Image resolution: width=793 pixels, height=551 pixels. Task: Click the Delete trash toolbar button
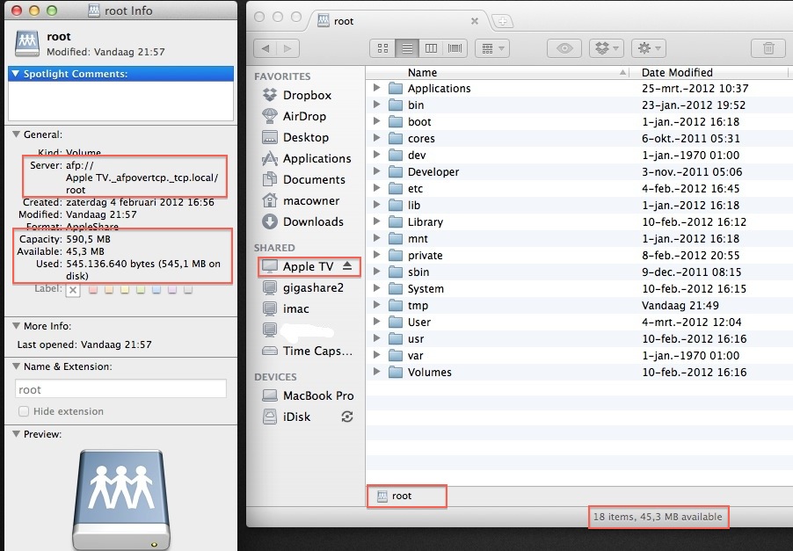point(768,48)
